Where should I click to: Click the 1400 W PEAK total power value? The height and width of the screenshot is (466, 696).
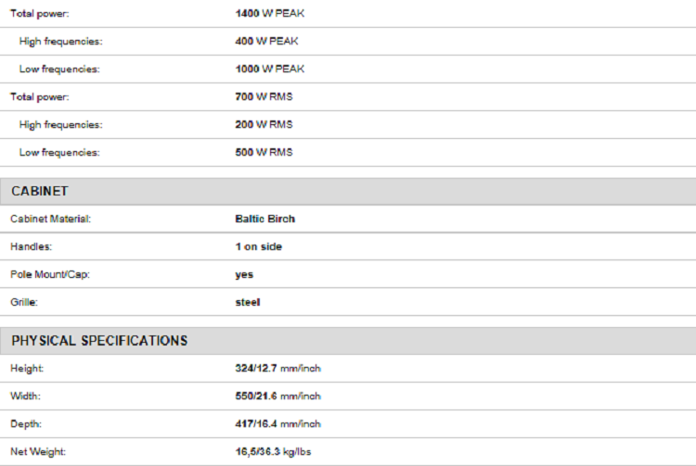tap(270, 13)
